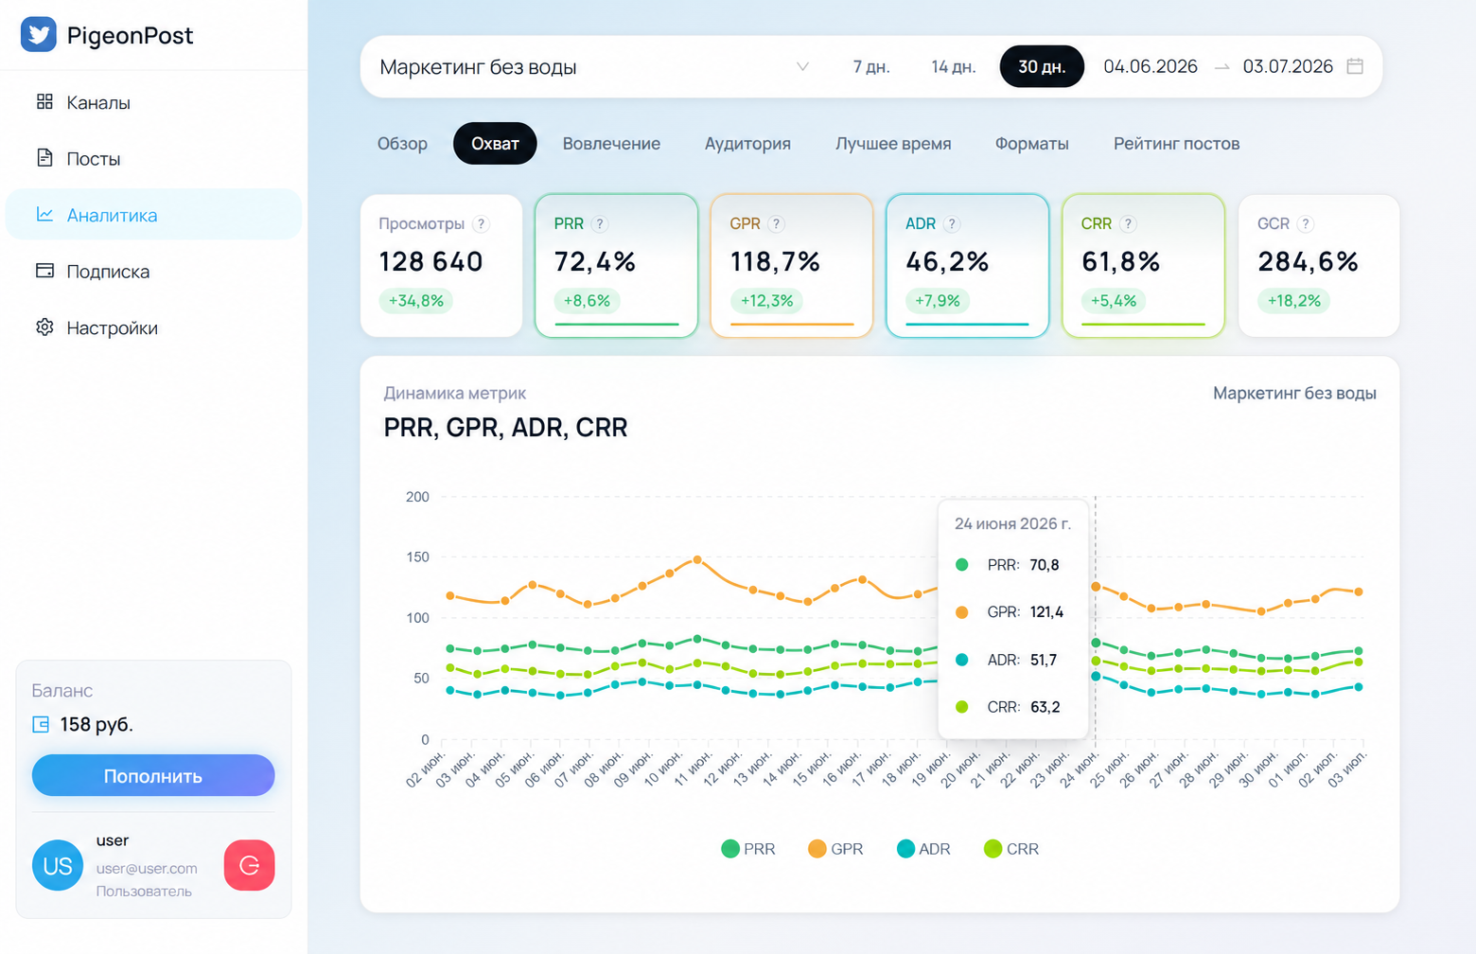Open the Маркетинг без воды channel dropdown
Screen dimensions: 1476x954
click(x=594, y=66)
